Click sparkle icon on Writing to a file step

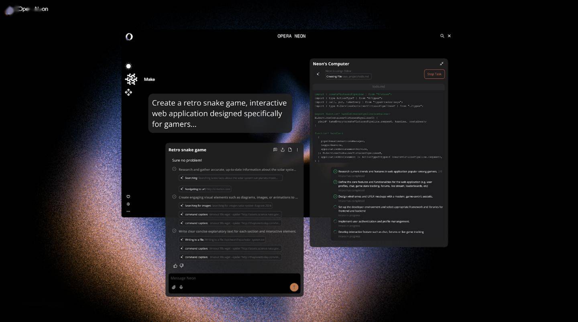[x=182, y=240]
